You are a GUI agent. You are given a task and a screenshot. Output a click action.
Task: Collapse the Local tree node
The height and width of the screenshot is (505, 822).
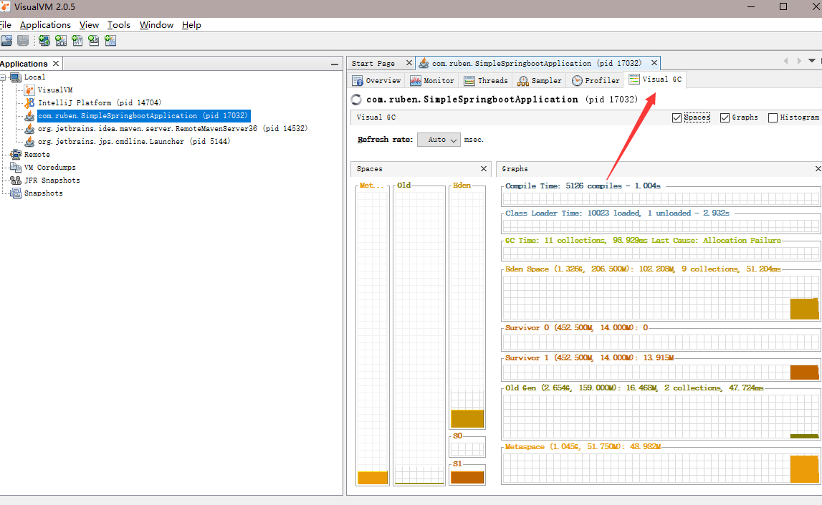click(x=4, y=77)
